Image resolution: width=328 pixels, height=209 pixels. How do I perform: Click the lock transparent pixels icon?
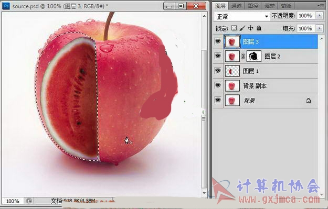point(234,28)
